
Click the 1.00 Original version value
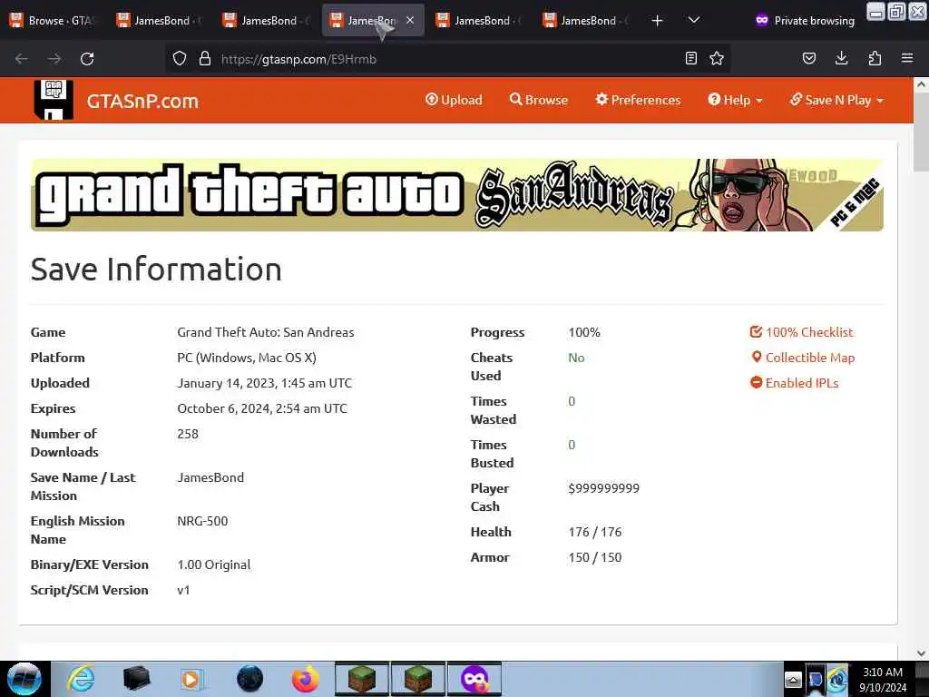[x=214, y=564]
